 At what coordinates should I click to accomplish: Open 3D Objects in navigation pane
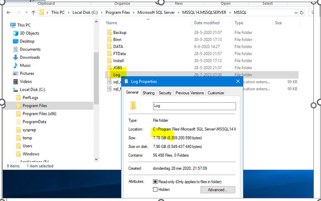[29, 33]
